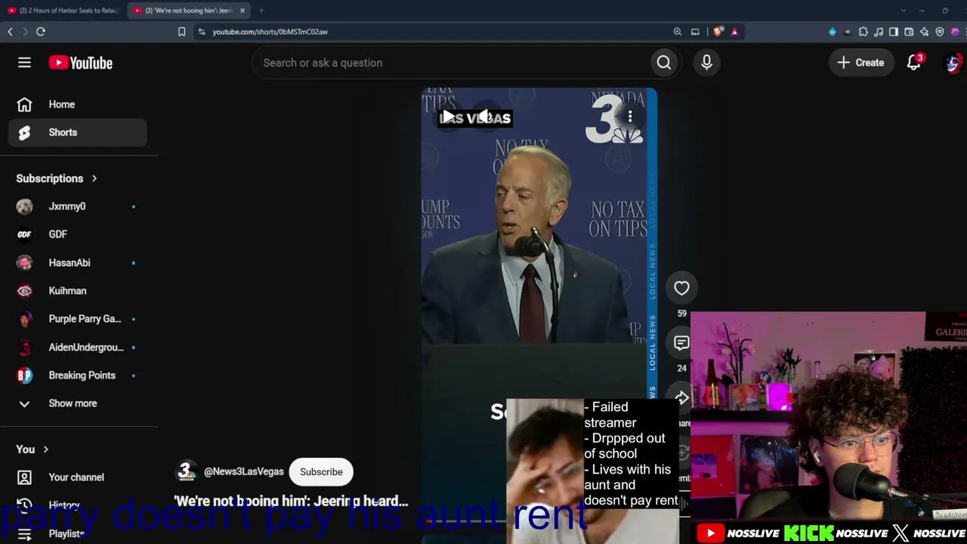Open a new browser tab
967x544 pixels.
[261, 11]
